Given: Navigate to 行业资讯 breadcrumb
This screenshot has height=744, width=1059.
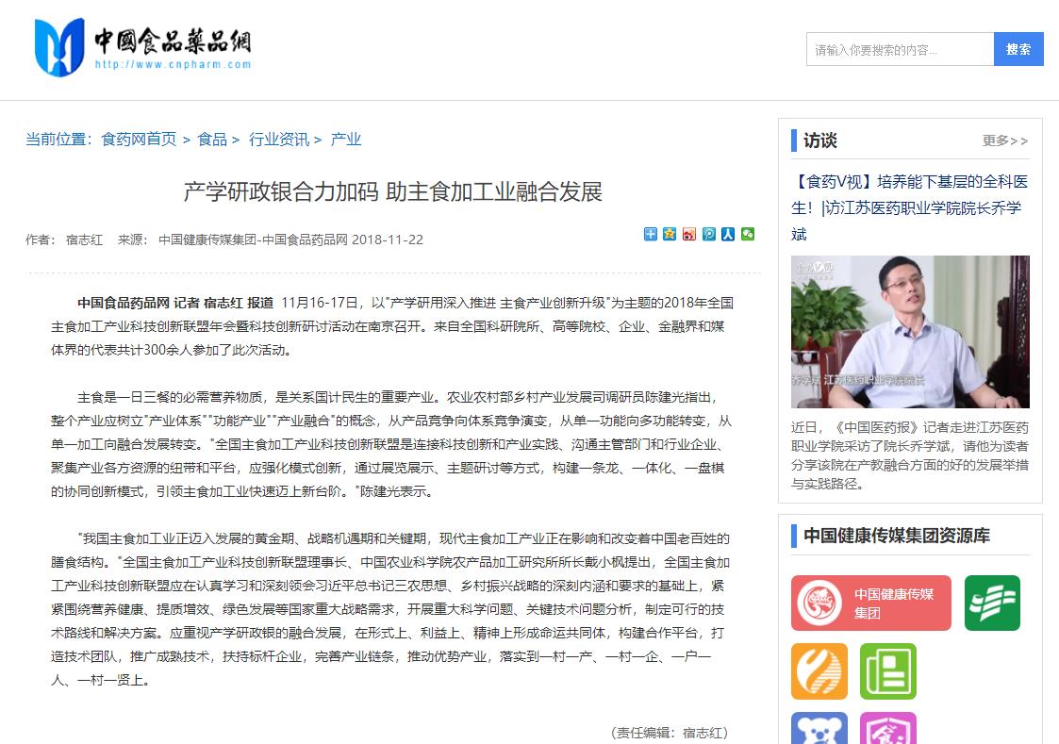Looking at the screenshot, I should tap(279, 140).
